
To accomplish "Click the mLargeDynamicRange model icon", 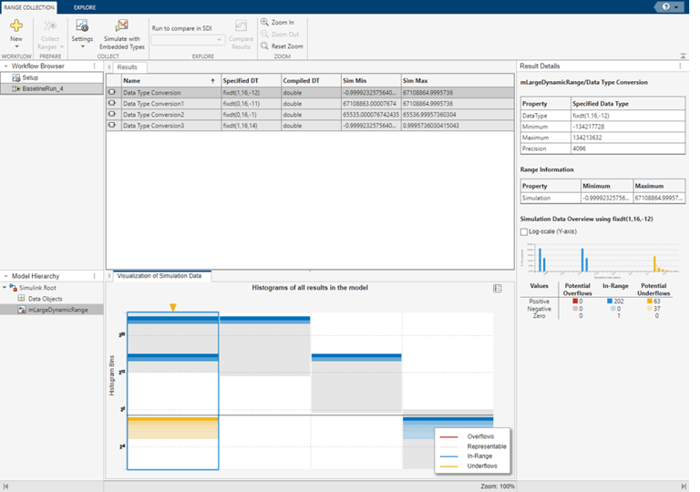I will (22, 310).
